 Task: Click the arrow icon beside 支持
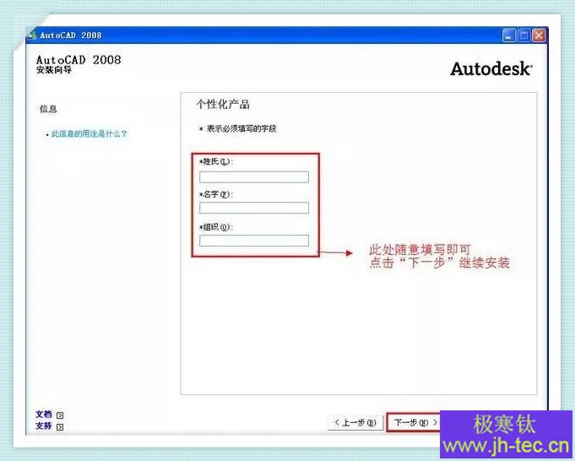pyautogui.click(x=60, y=427)
